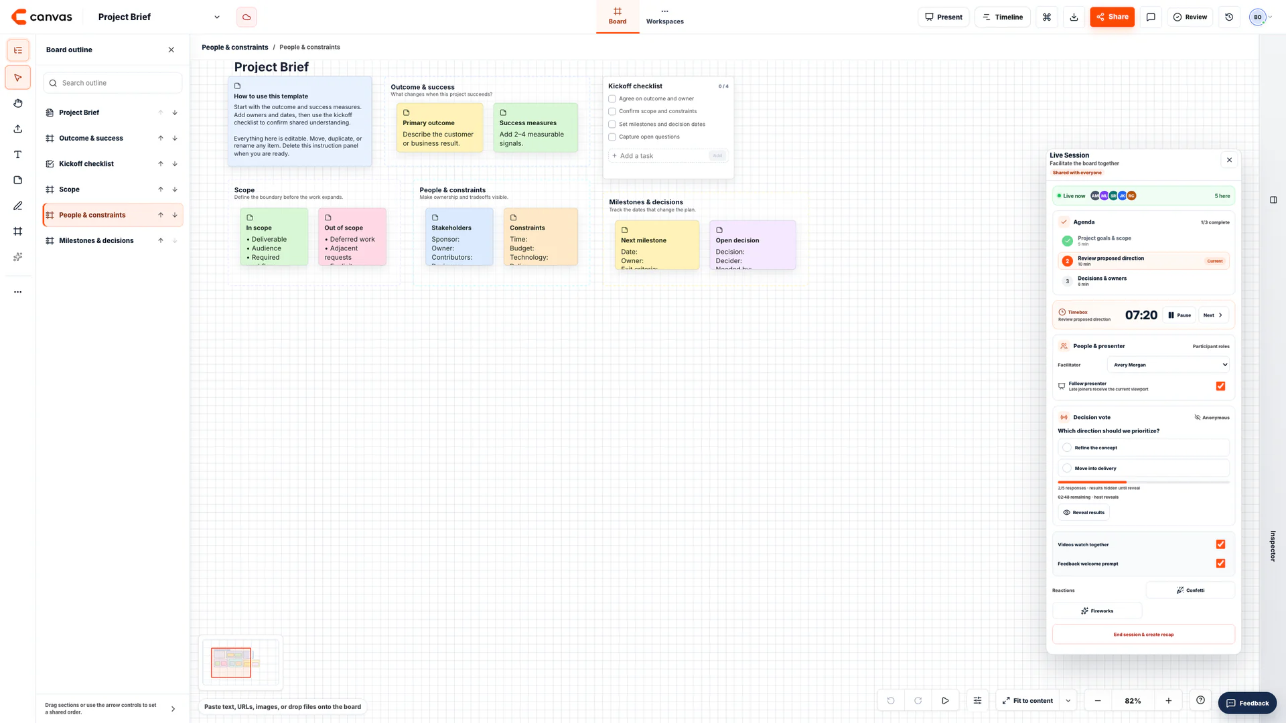The image size is (1286, 723).
Task: Send a Confetti reaction
Action: [x=1190, y=590]
